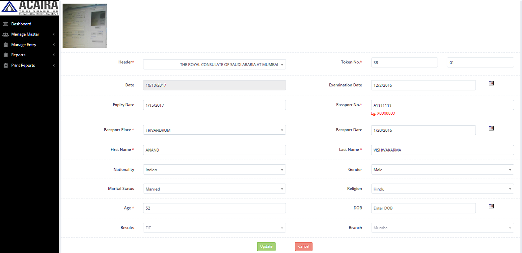Click the applicant photo thumbnail

pyautogui.click(x=85, y=26)
